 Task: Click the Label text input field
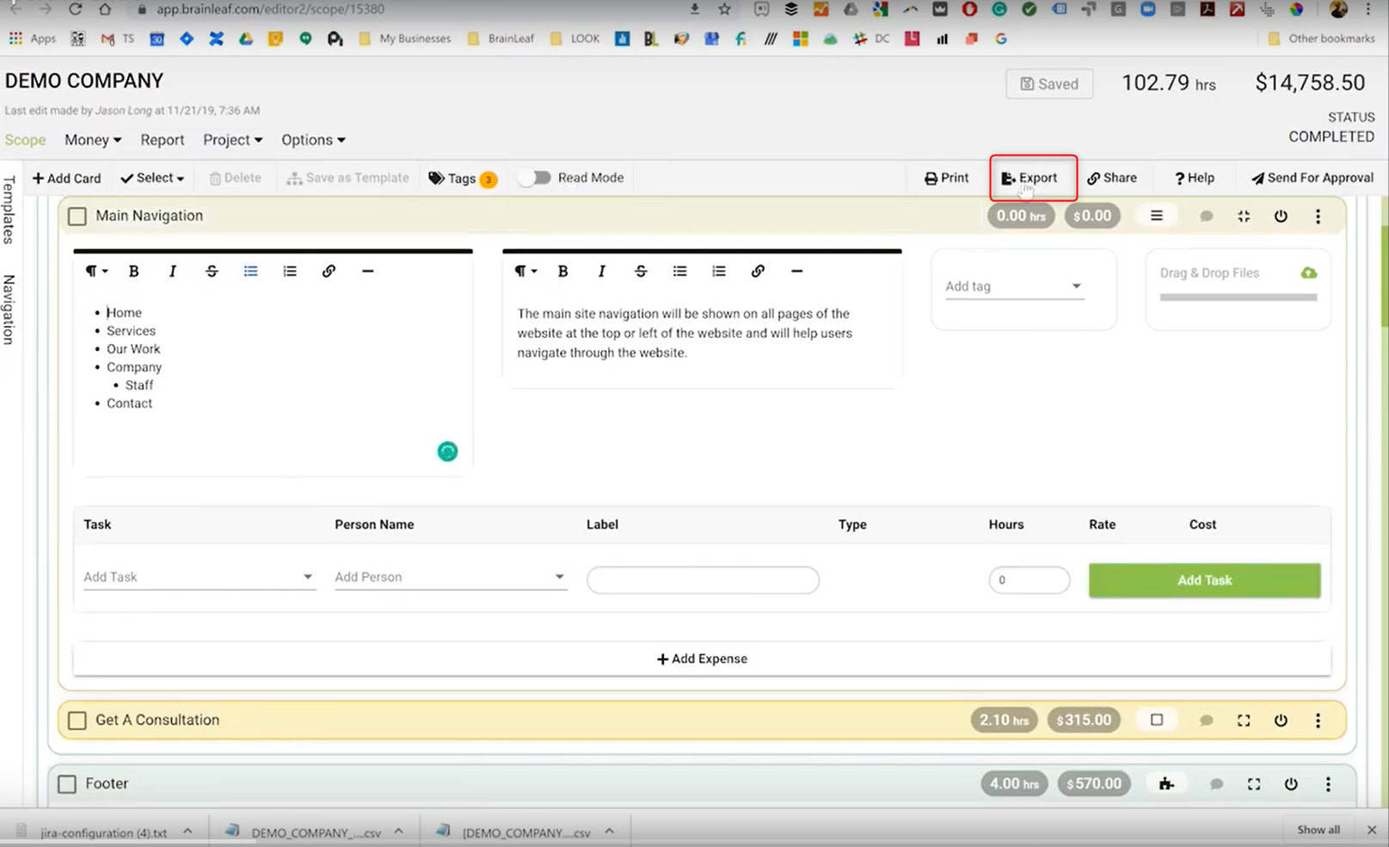click(x=703, y=580)
